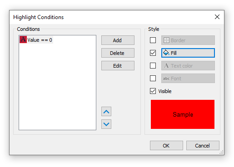Close the Highlight Conditions dialog
234x167 pixels.
point(217,17)
